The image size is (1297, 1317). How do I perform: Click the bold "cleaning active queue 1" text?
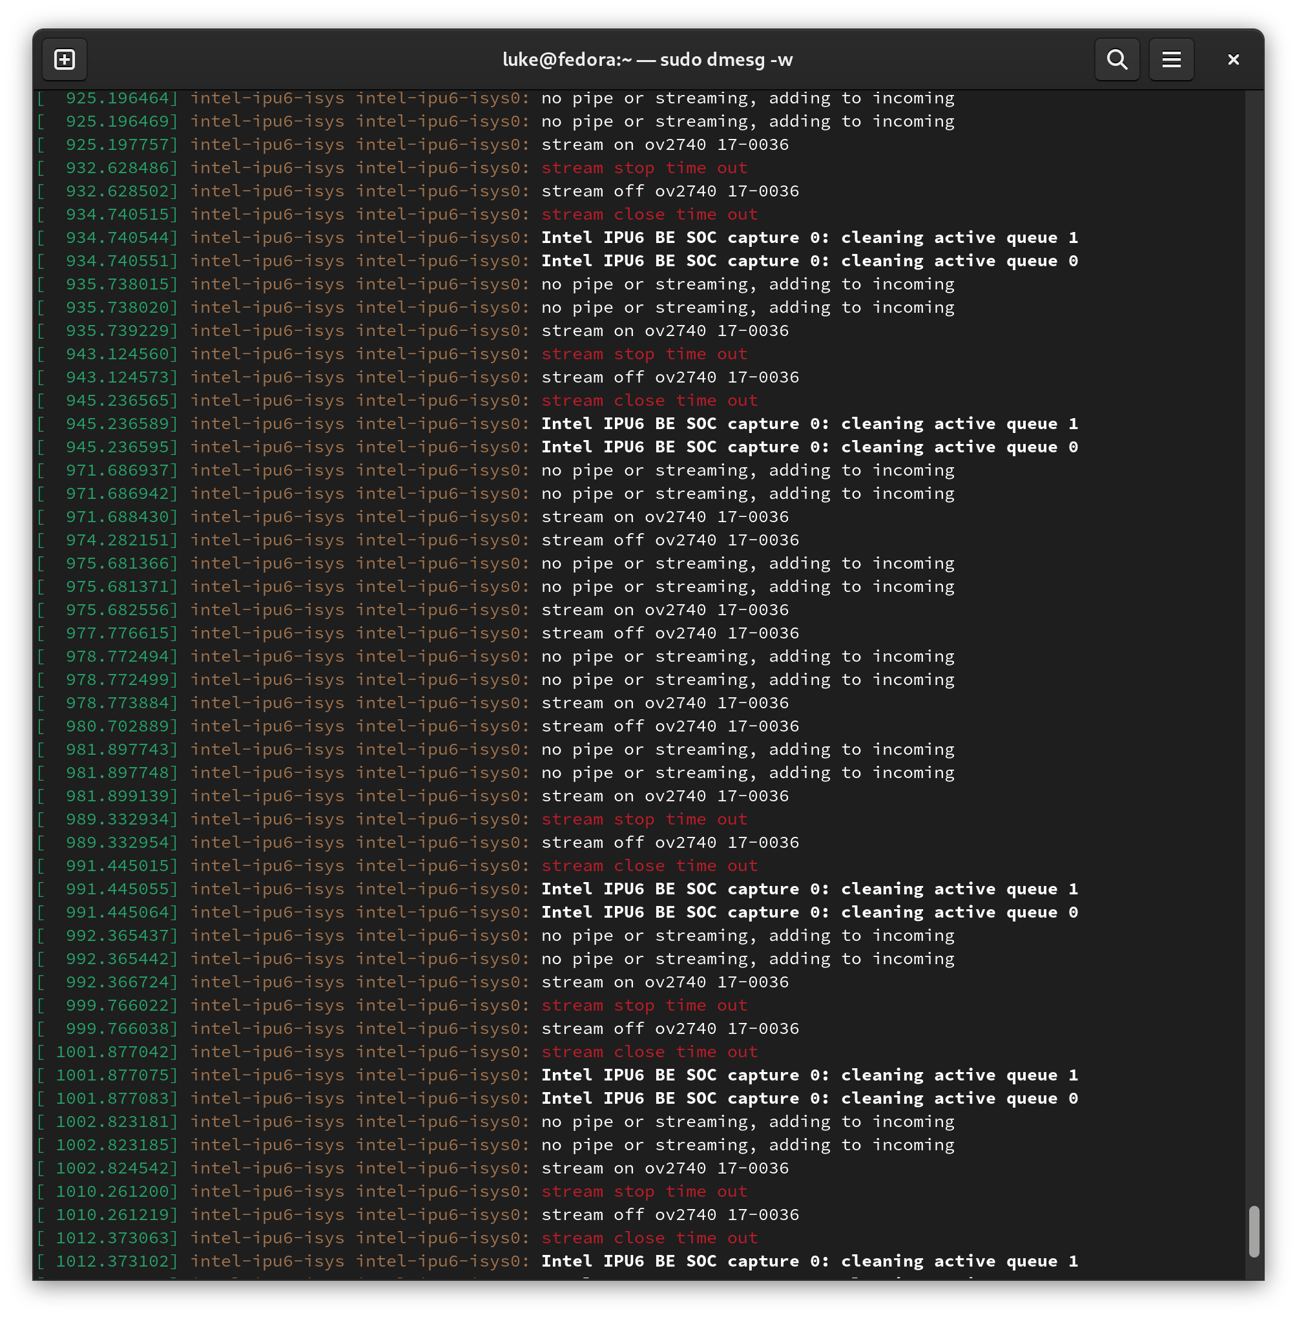959,237
